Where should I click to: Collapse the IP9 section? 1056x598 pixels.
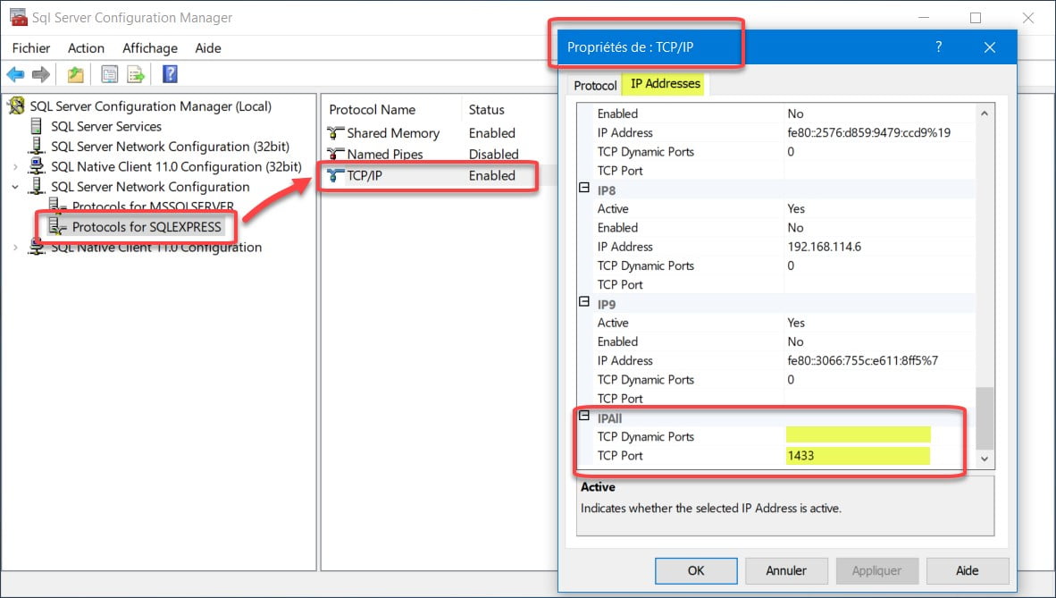pos(584,304)
